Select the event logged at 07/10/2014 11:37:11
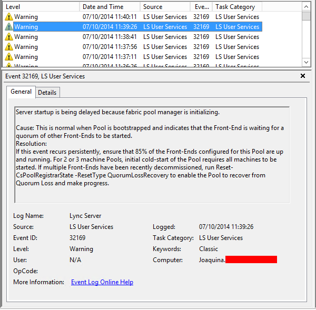Image resolution: width=316 pixels, height=310 pixels. pyautogui.click(x=133, y=57)
